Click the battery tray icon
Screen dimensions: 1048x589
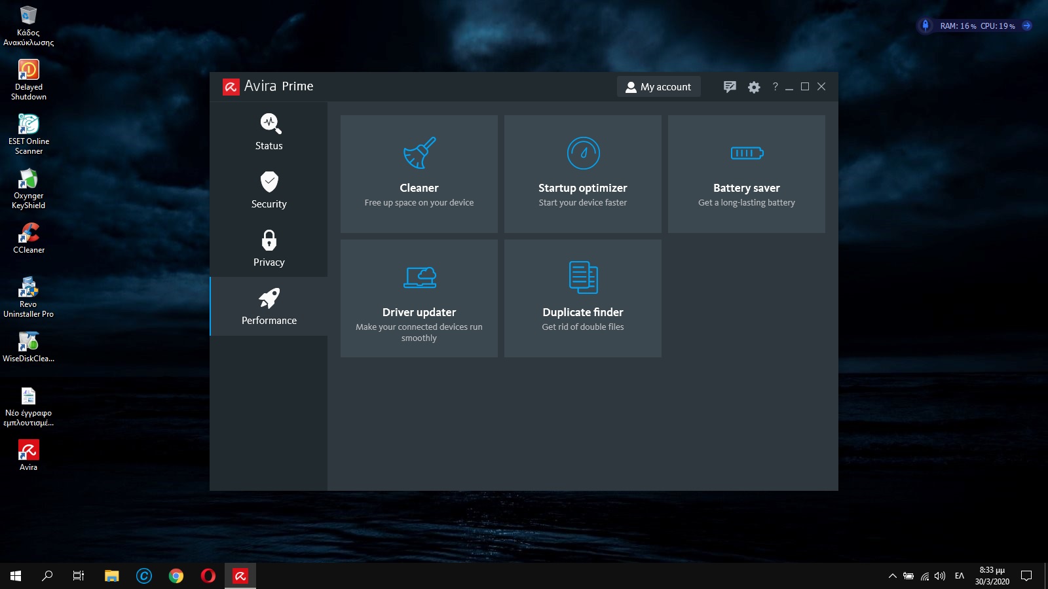tap(908, 576)
